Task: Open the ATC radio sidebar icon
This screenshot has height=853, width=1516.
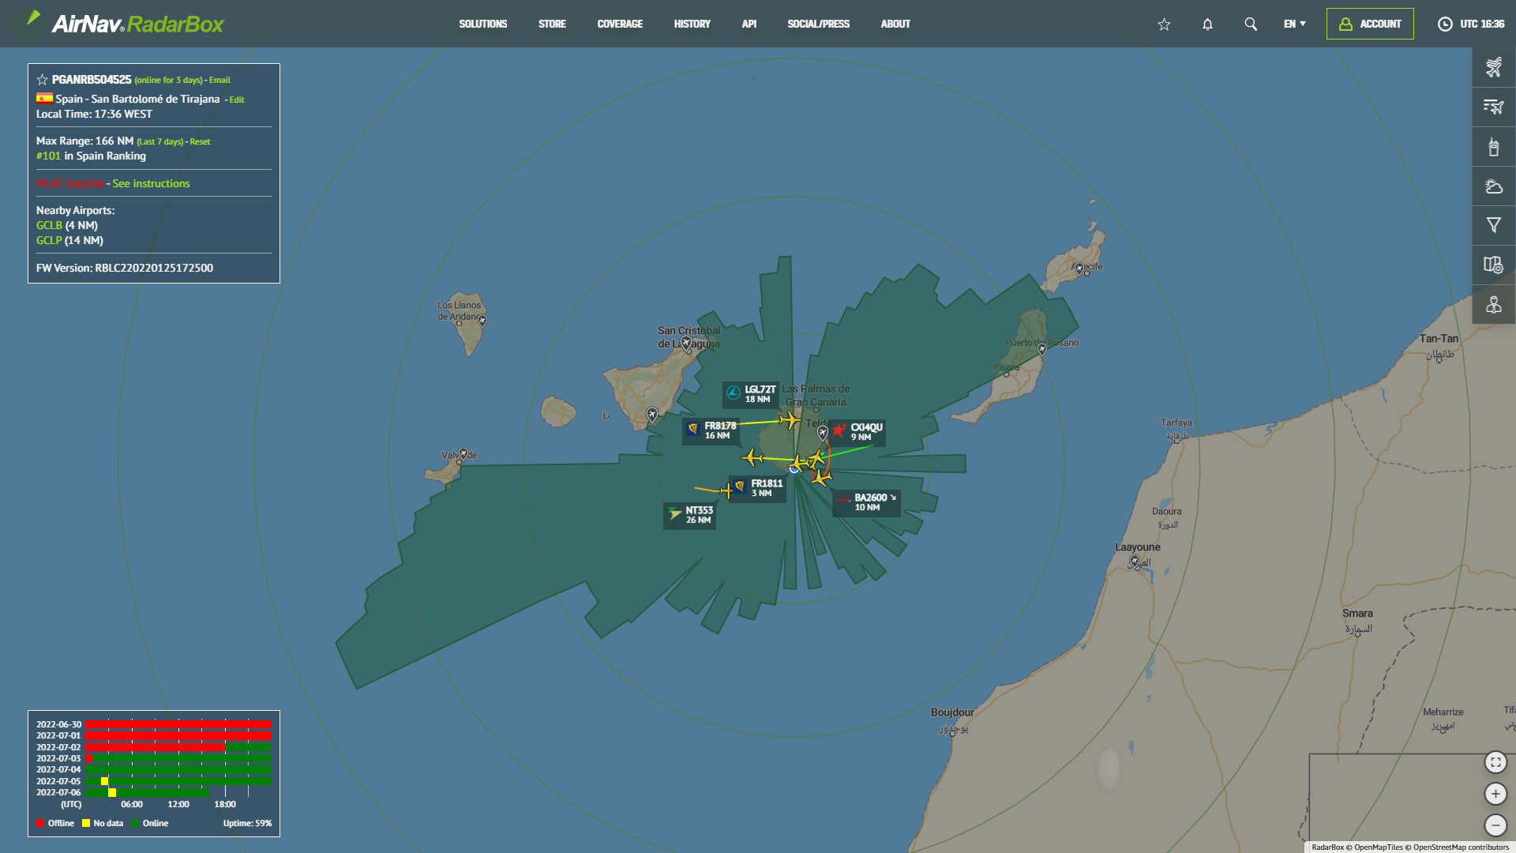Action: pos(1494,147)
